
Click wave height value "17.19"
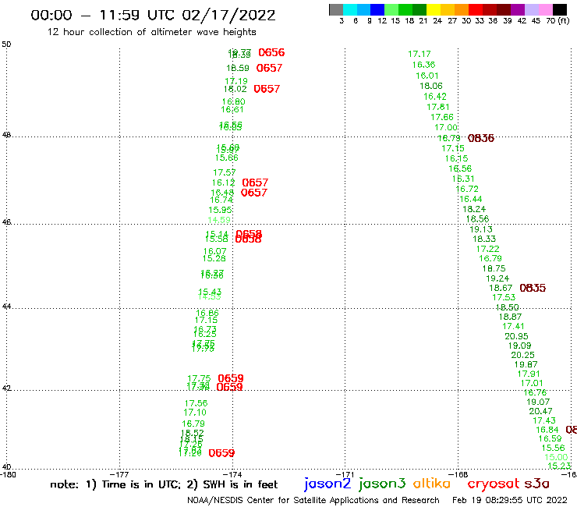point(236,81)
